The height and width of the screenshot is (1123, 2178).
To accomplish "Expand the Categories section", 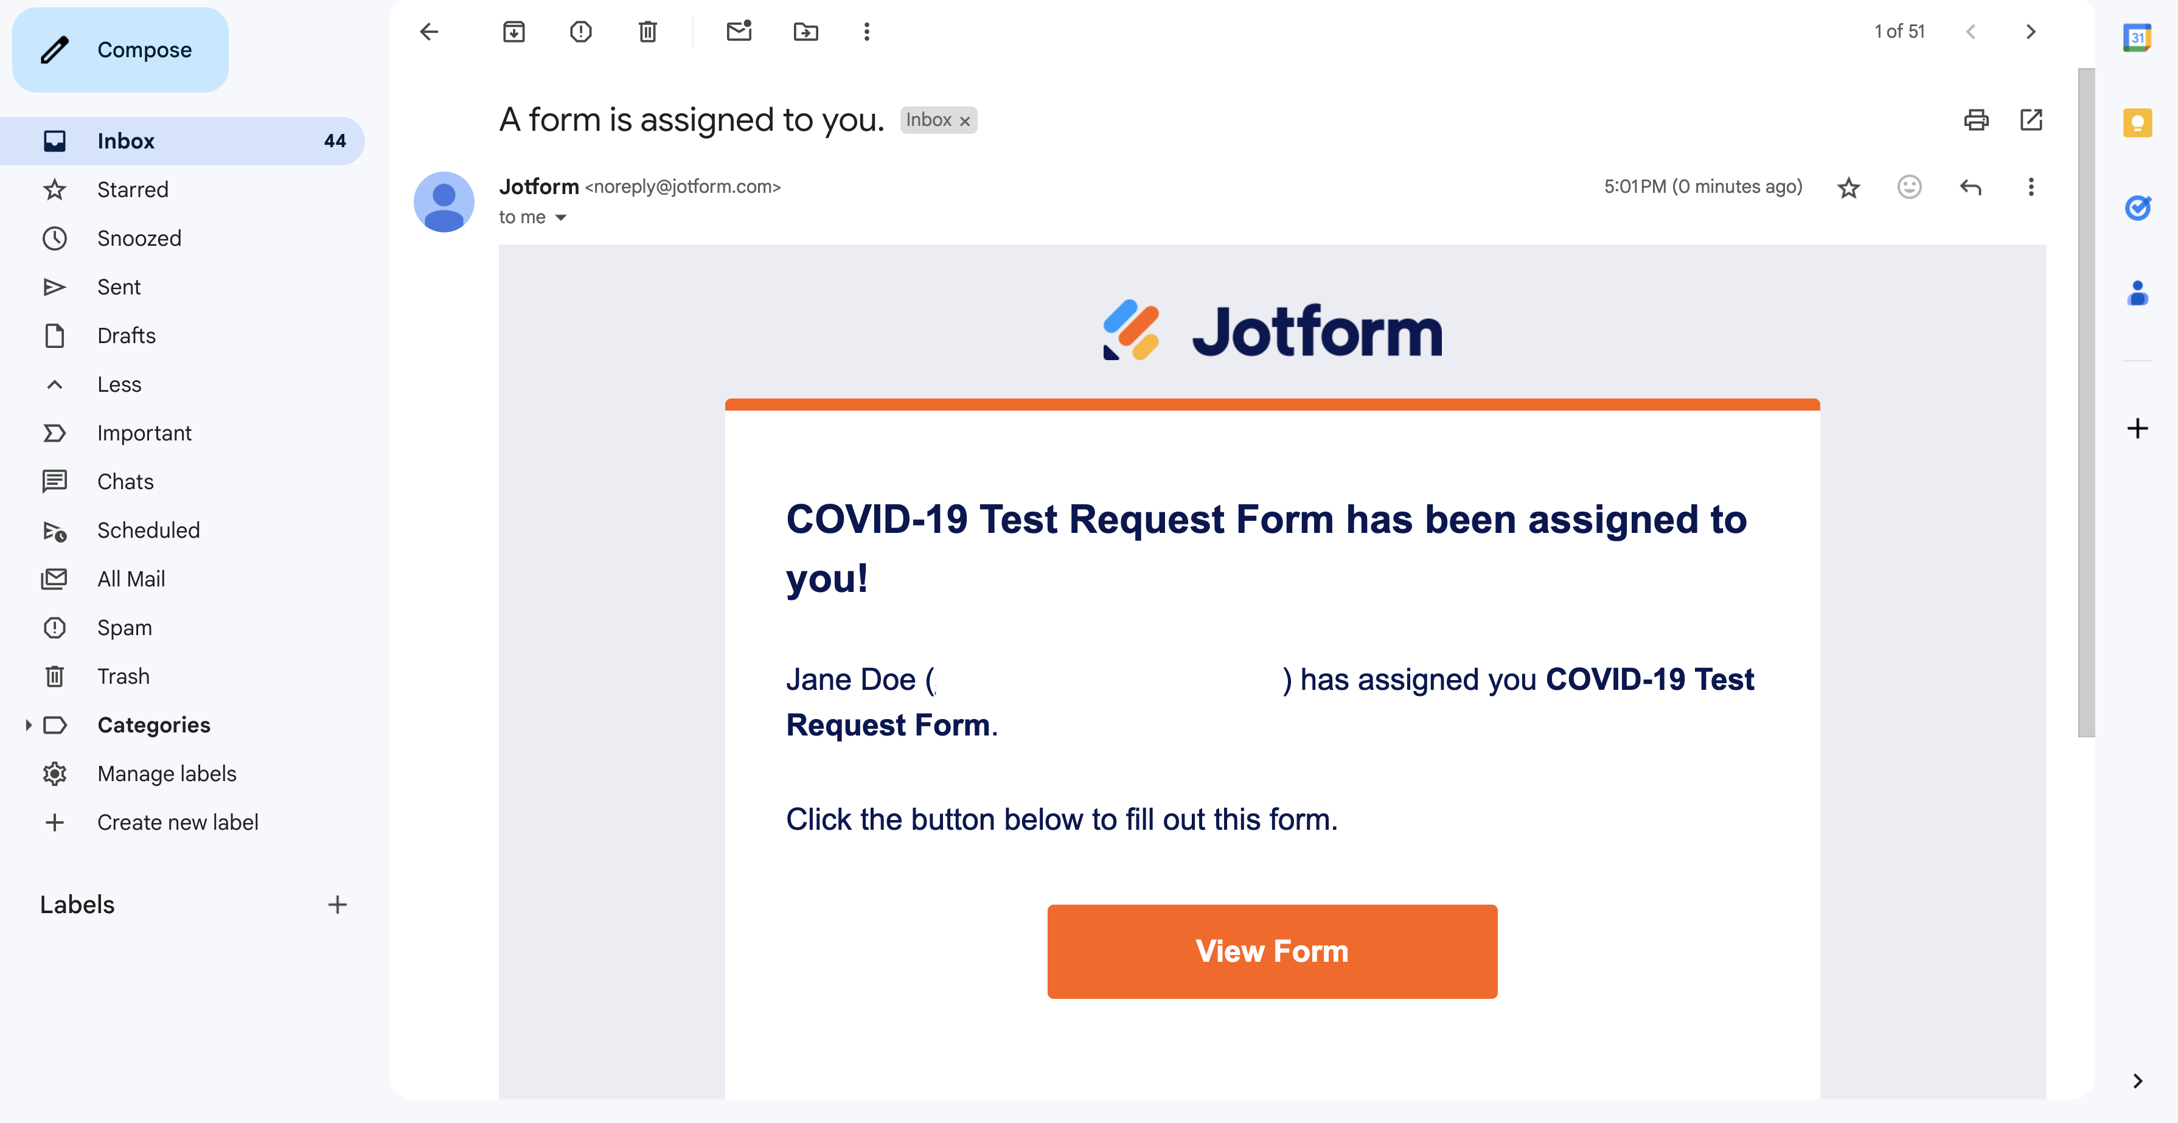I will tap(28, 725).
